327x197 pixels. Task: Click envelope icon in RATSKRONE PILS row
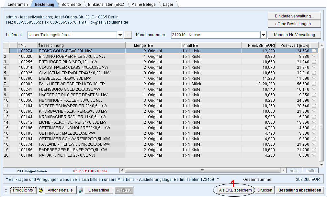(314, 155)
